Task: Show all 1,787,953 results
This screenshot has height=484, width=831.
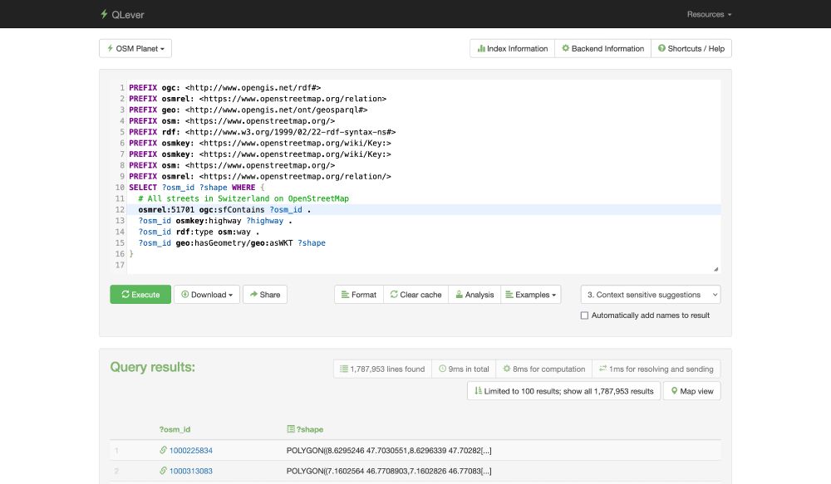Action: tap(564, 391)
